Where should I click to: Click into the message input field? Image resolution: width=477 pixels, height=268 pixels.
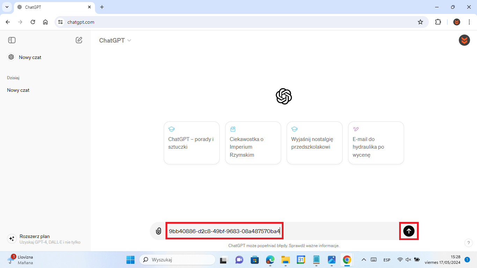click(282, 231)
